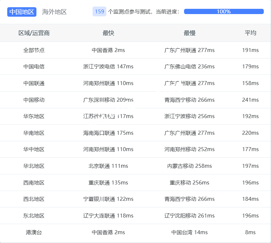Screen dimensions: 271x243
Task: Click the 100% progress bar
Action: (x=224, y=11)
